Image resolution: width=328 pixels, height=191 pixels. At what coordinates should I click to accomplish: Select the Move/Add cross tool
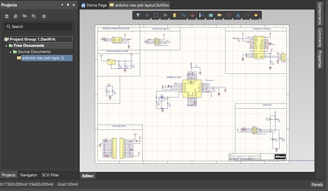[x=147, y=15]
